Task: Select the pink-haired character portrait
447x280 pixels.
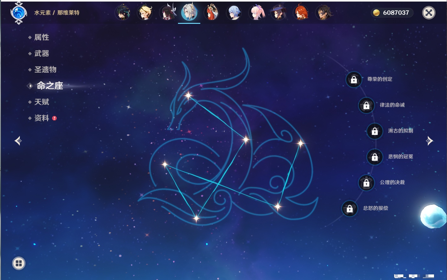Action: point(256,13)
